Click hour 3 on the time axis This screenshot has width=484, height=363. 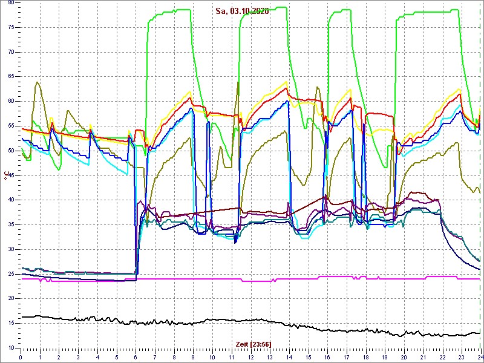pyautogui.click(x=78, y=356)
